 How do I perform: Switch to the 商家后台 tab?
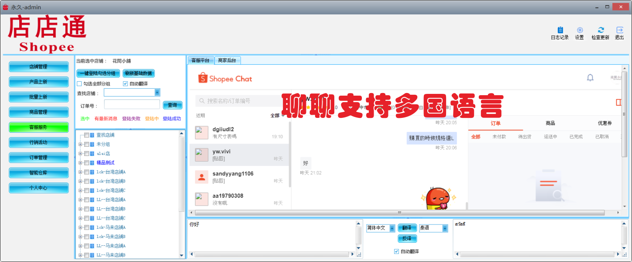[x=227, y=61]
